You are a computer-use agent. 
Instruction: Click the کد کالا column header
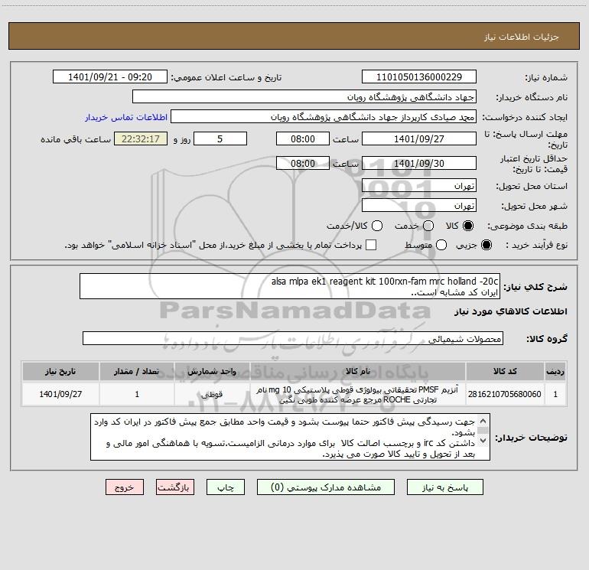[x=505, y=371]
